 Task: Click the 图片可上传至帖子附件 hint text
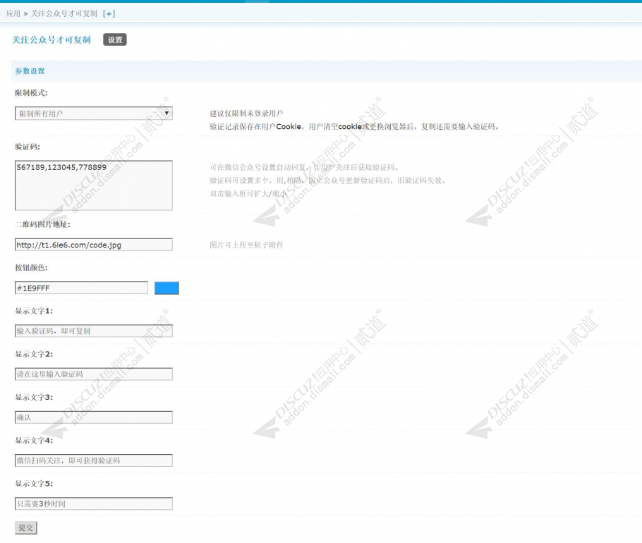246,245
